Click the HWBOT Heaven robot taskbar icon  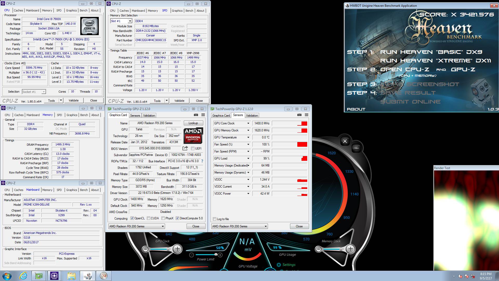(x=87, y=276)
